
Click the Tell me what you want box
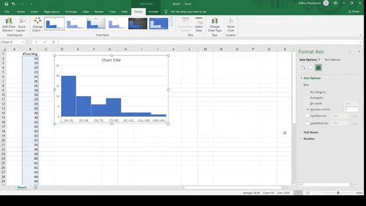pos(188,11)
